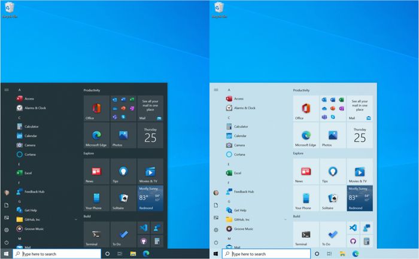Launch Microsoft Edge tile in the light Start menu
This screenshot has height=259, width=419.
tap(306, 136)
